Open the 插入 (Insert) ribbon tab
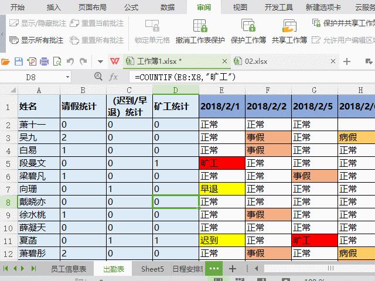 [53, 7]
